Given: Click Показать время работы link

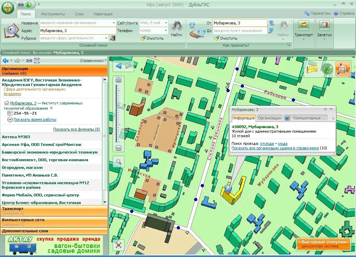Looking at the screenshot, I should click(x=35, y=119).
